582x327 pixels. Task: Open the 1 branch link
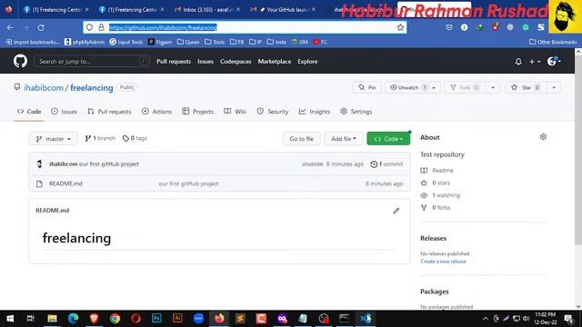(100, 138)
